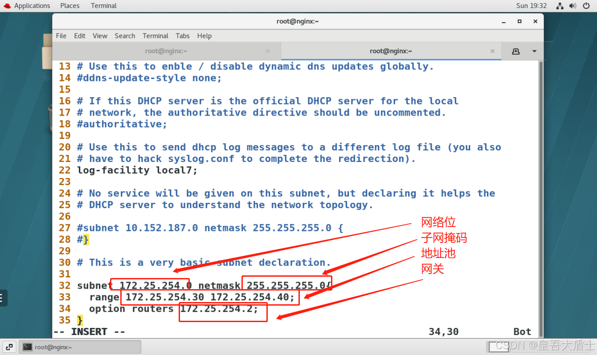Open the power menu icon
This screenshot has height=355, width=597.
pyautogui.click(x=585, y=6)
